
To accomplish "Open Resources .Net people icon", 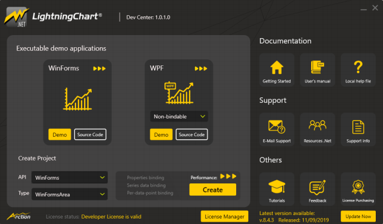I will click(x=317, y=125).
